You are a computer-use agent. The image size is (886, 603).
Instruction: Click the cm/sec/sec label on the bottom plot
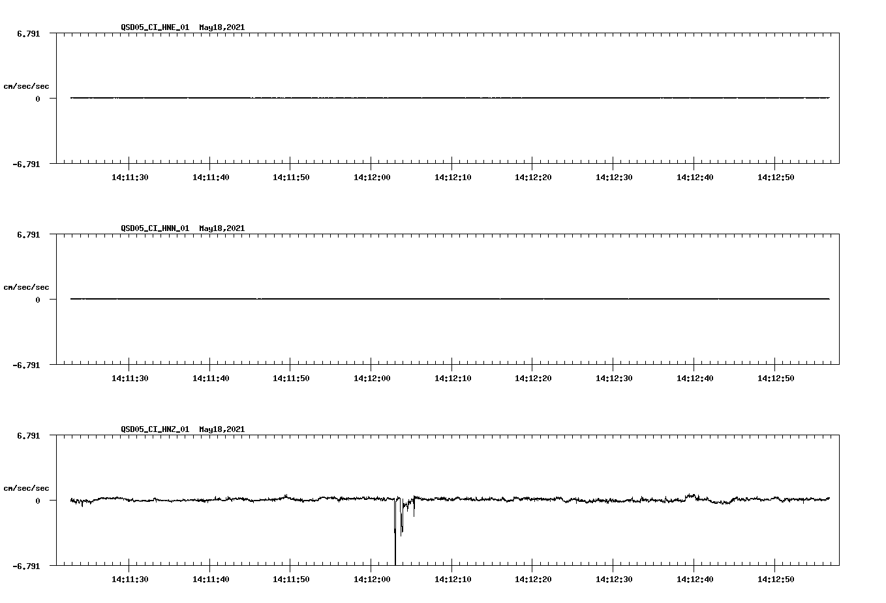[x=27, y=487]
